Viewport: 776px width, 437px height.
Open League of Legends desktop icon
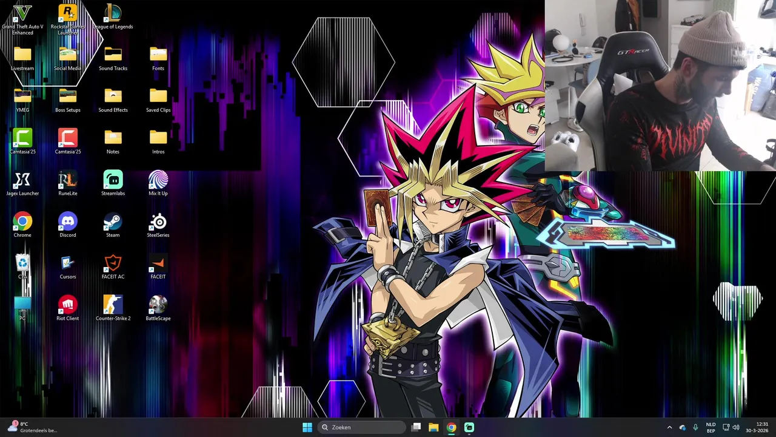(113, 17)
